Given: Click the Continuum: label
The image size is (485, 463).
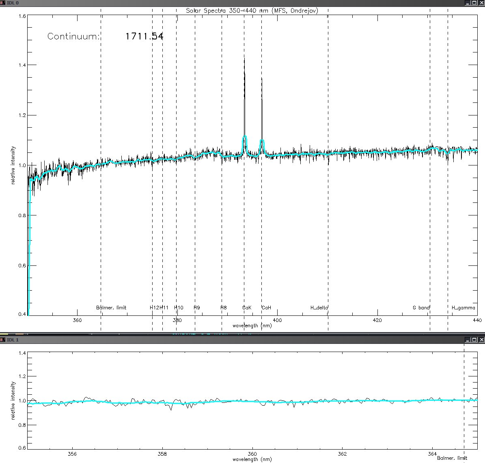Looking at the screenshot, I should 73,36.
